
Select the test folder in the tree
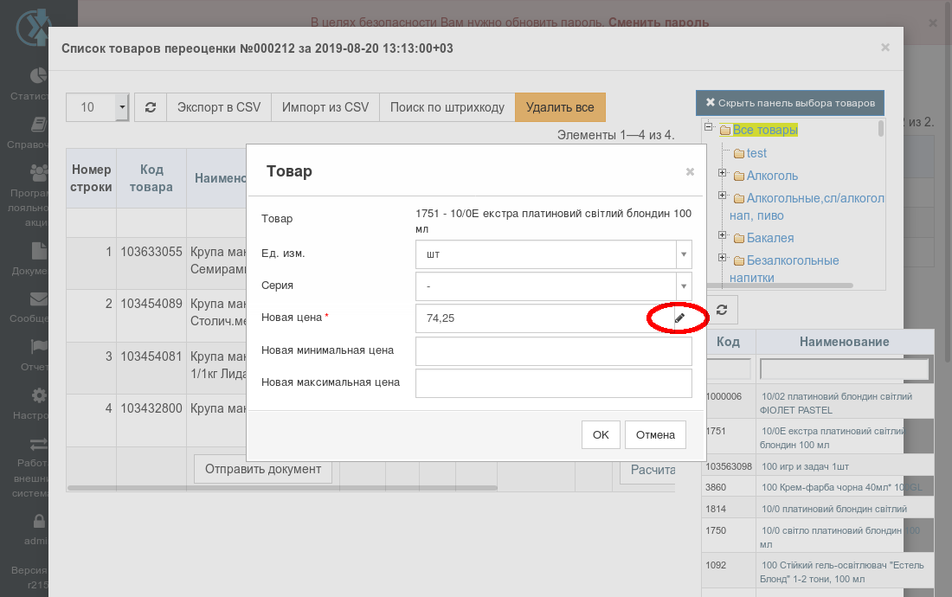[756, 153]
